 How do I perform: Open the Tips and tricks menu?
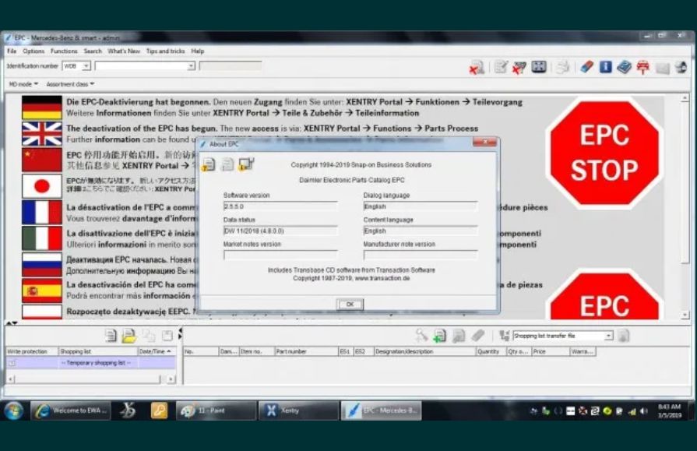[x=165, y=51]
